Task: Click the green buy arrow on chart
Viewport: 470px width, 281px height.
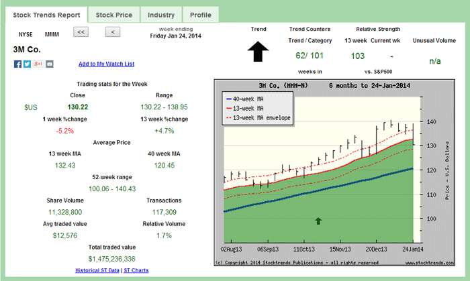Action: [318, 221]
